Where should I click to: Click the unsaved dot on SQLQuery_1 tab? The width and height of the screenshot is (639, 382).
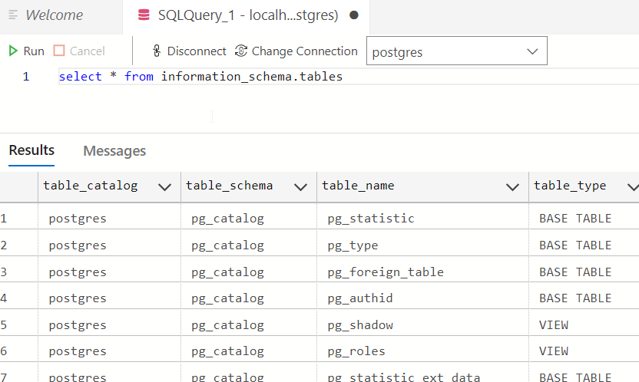353,15
